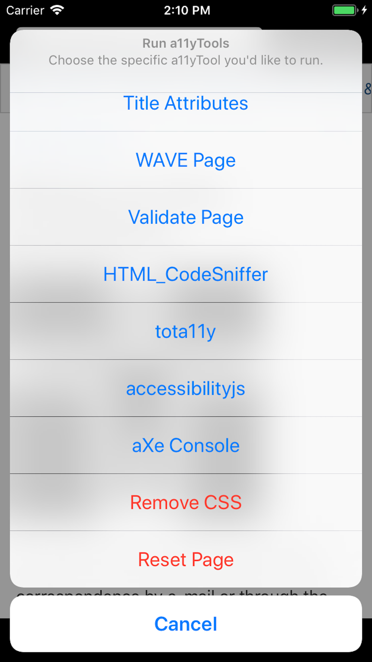Image resolution: width=372 pixels, height=662 pixels.
Task: Start the tota11y tool
Action: click(x=186, y=331)
